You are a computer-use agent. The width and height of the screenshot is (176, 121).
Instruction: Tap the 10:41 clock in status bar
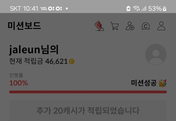pyautogui.click(x=31, y=9)
